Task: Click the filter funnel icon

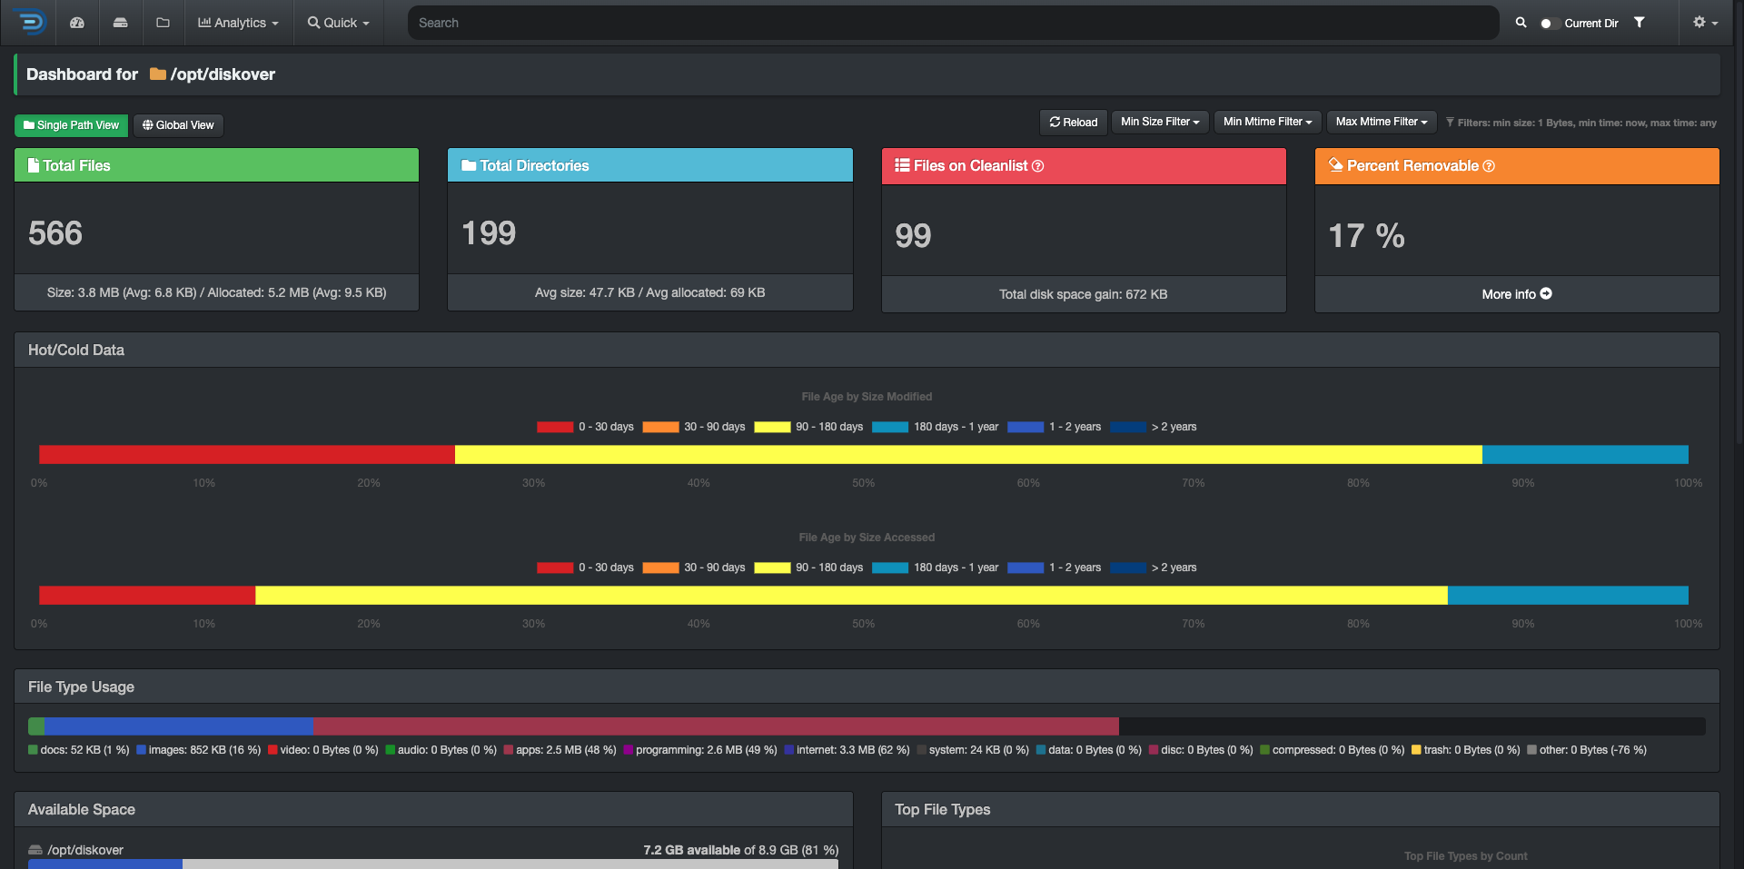Action: 1640,23
